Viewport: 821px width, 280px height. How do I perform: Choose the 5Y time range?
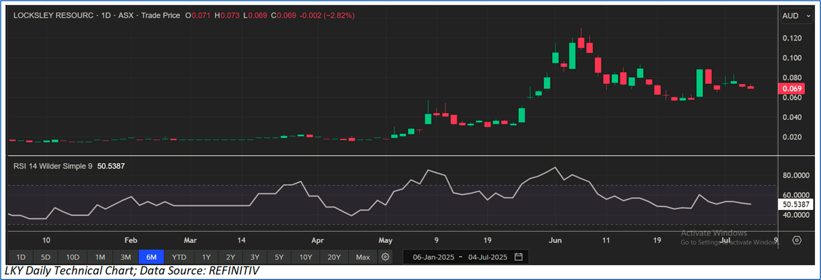point(279,257)
